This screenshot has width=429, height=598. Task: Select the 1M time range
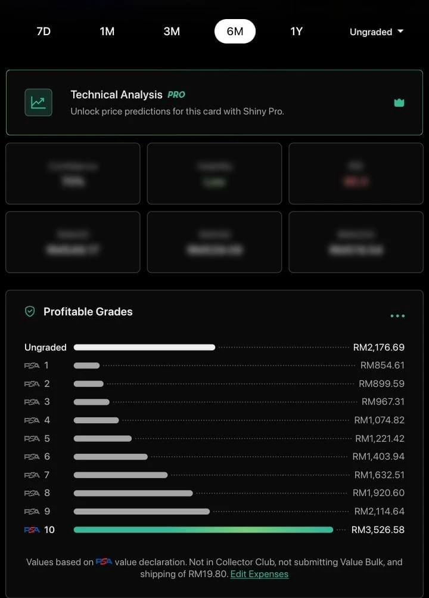coord(107,32)
